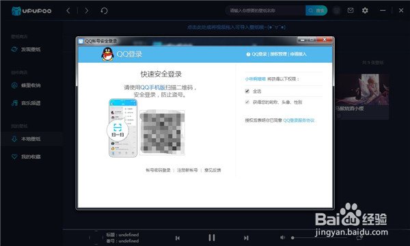The image size is (410, 246).
Task: Focus the wallpaper name search field
Action: tap(265, 10)
